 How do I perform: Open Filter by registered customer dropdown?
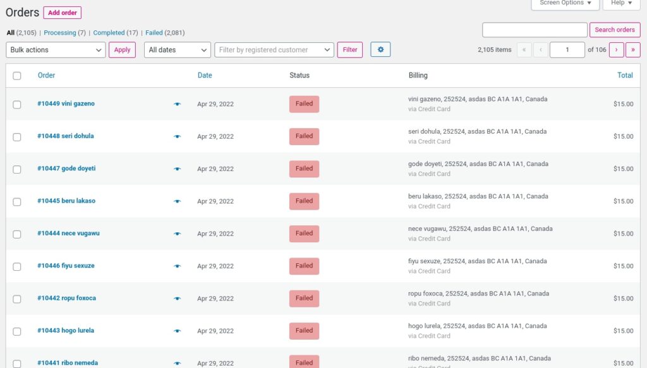coord(274,50)
